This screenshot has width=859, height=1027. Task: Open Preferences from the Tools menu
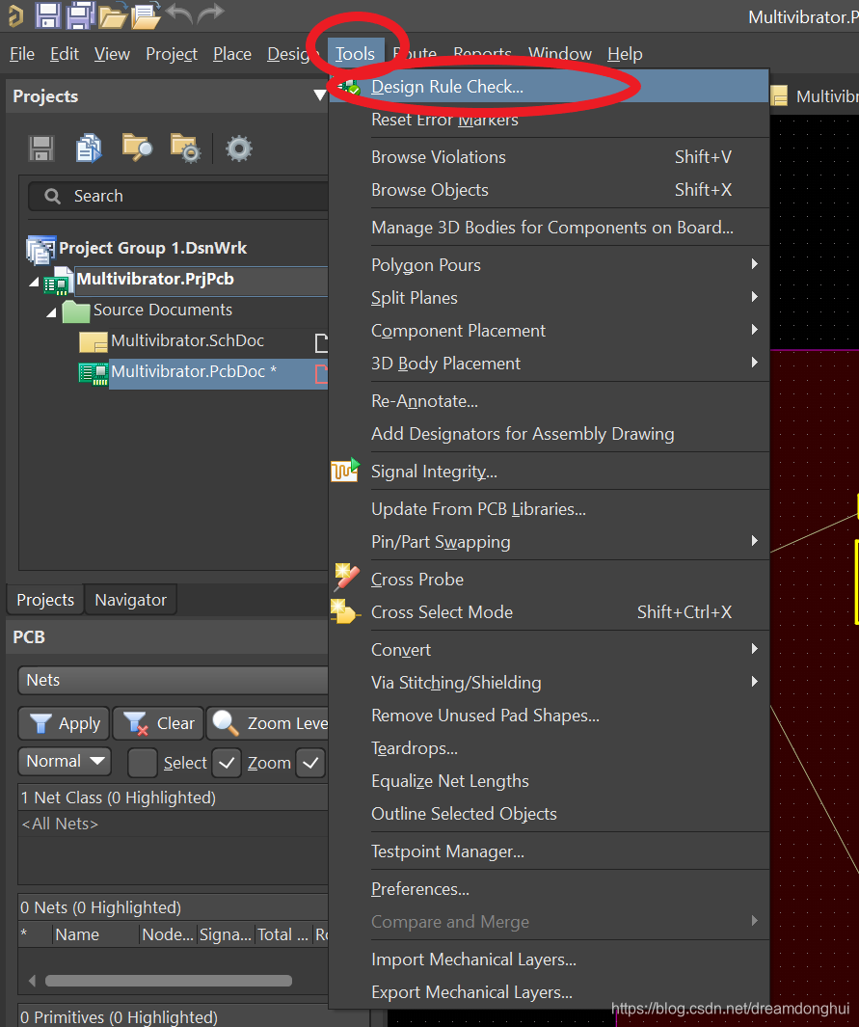(549, 888)
